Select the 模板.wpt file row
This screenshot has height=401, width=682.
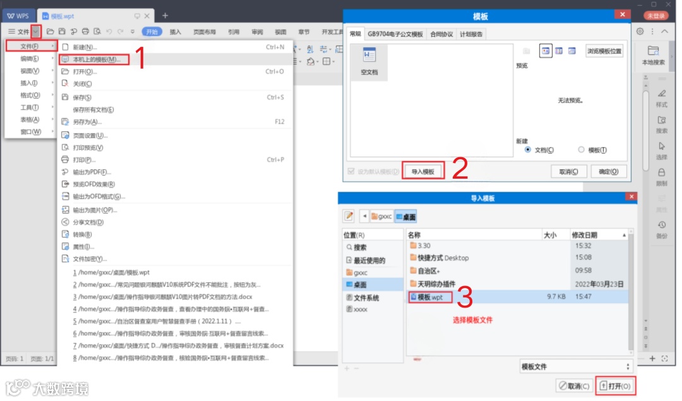(x=518, y=297)
